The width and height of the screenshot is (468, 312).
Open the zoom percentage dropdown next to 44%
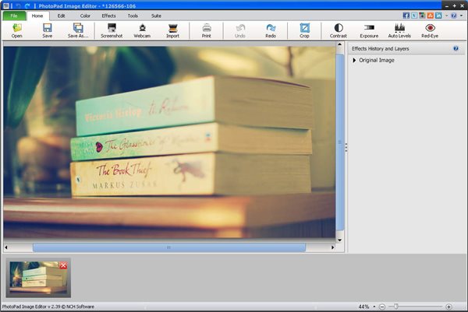click(374, 307)
